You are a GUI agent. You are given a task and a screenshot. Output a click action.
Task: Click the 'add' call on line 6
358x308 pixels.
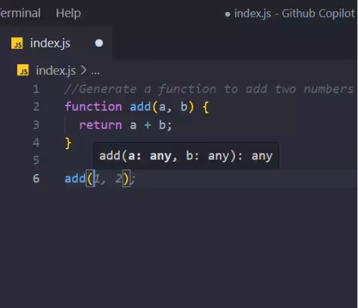[75, 179]
